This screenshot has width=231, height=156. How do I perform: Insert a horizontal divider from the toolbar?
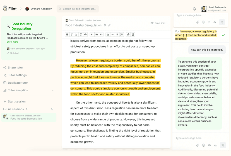[112, 35]
